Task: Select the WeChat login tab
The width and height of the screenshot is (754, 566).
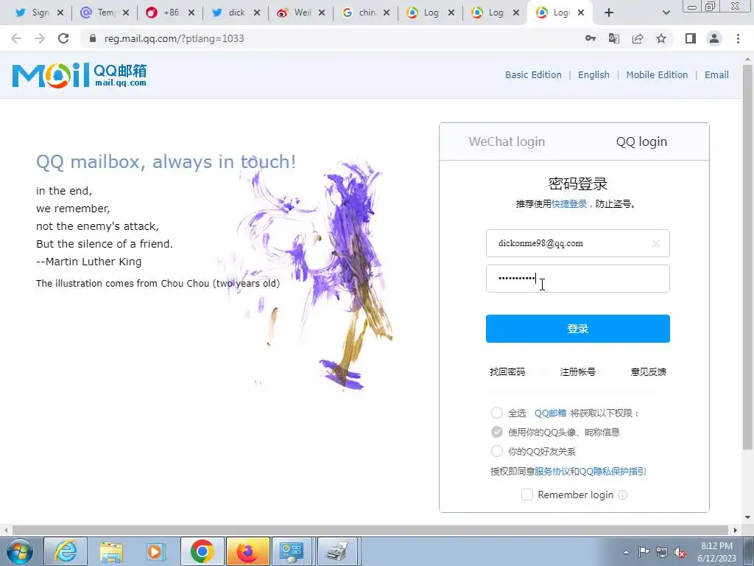Action: [507, 141]
